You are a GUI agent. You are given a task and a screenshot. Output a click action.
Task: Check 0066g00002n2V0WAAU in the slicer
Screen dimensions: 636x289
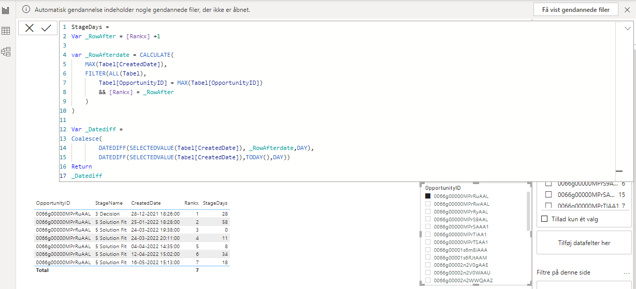[x=428, y=272]
